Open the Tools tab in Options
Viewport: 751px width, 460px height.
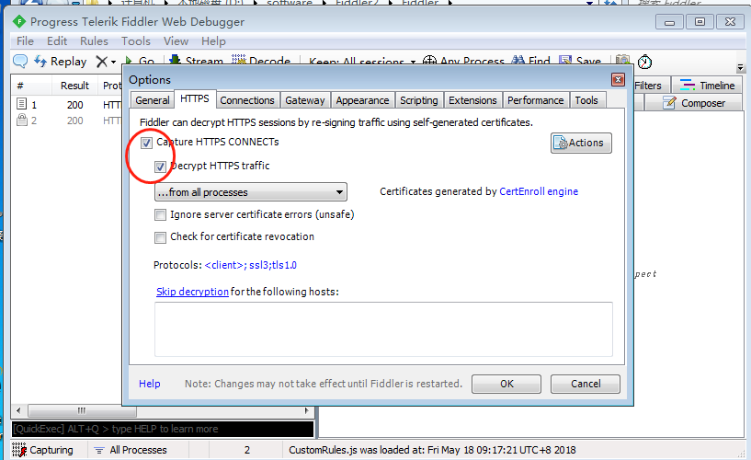(x=586, y=100)
